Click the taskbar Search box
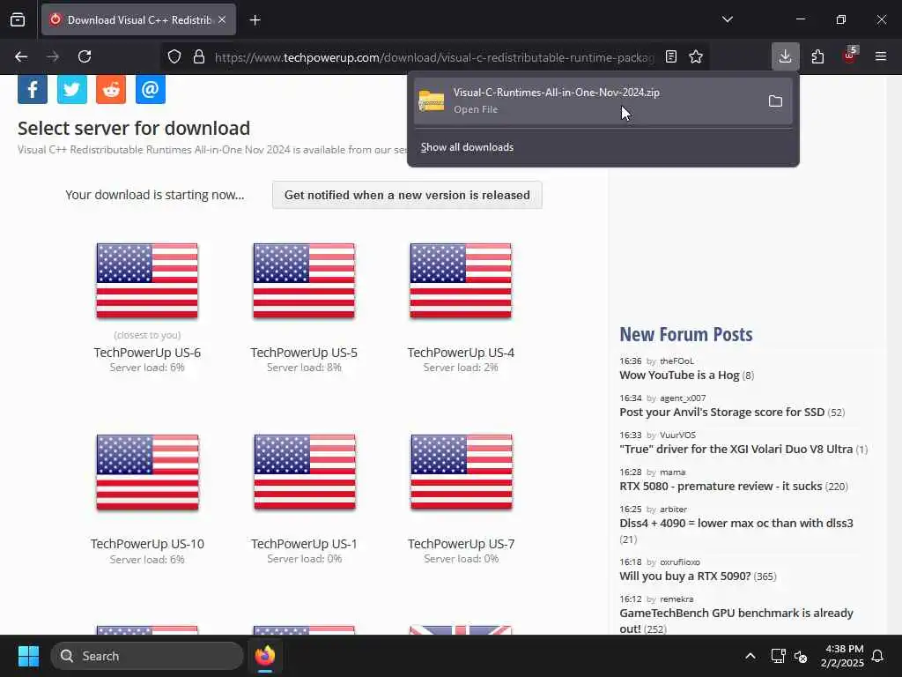Screen dimensions: 902x677 point(147,656)
